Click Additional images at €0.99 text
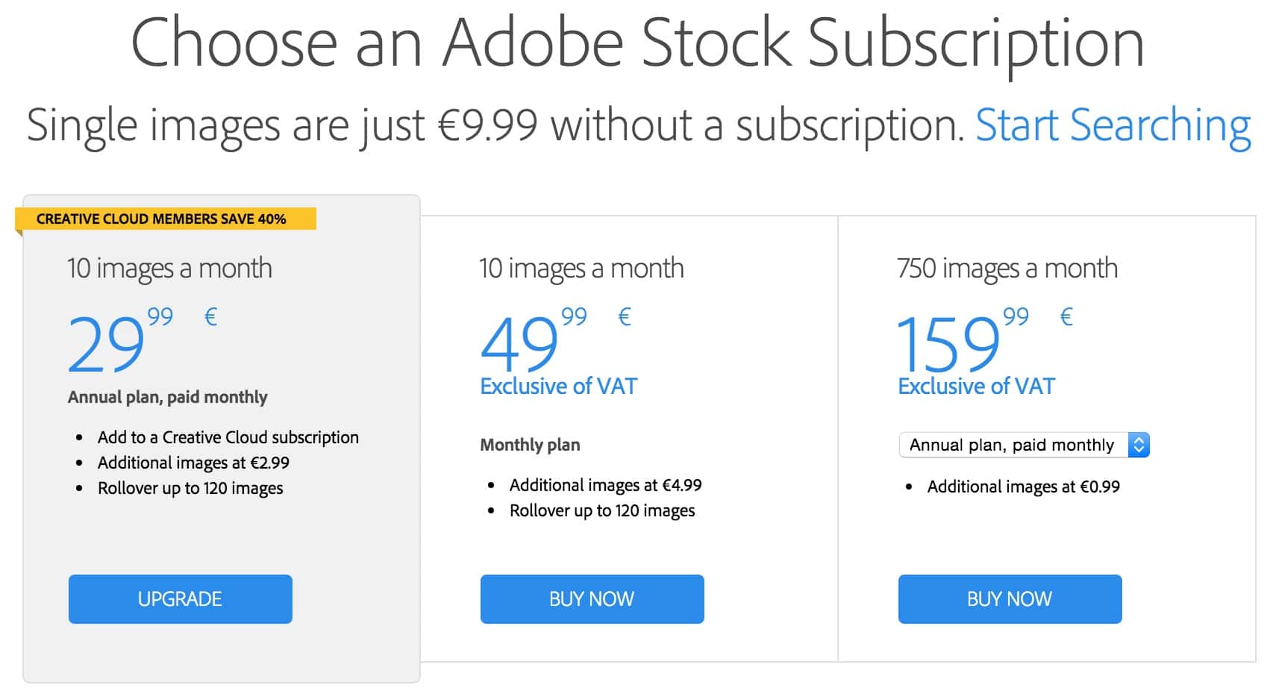1273x688 pixels. pos(1024,487)
